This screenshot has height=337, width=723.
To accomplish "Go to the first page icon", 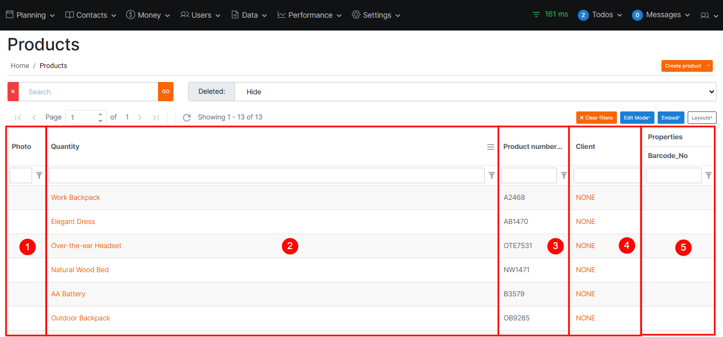I will pyautogui.click(x=18, y=117).
